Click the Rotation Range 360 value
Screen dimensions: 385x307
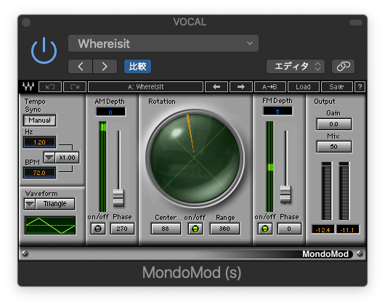click(x=224, y=229)
